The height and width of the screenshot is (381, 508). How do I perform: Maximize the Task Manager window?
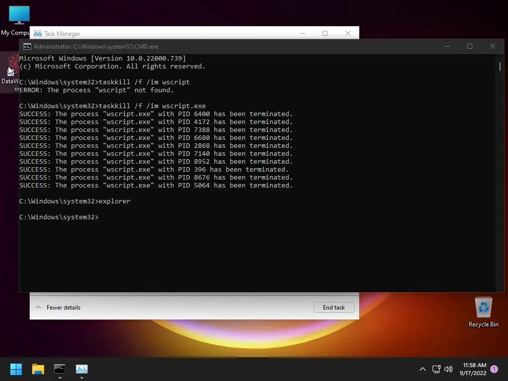point(325,33)
